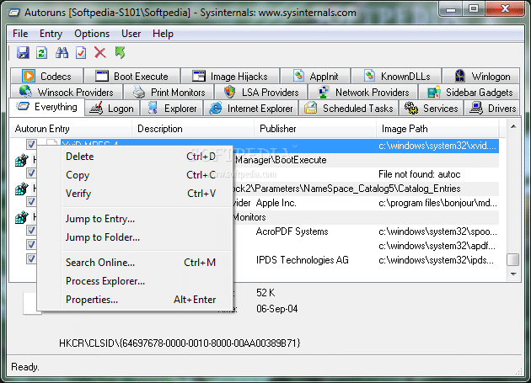Open the Internet Explorer tab

coord(250,109)
